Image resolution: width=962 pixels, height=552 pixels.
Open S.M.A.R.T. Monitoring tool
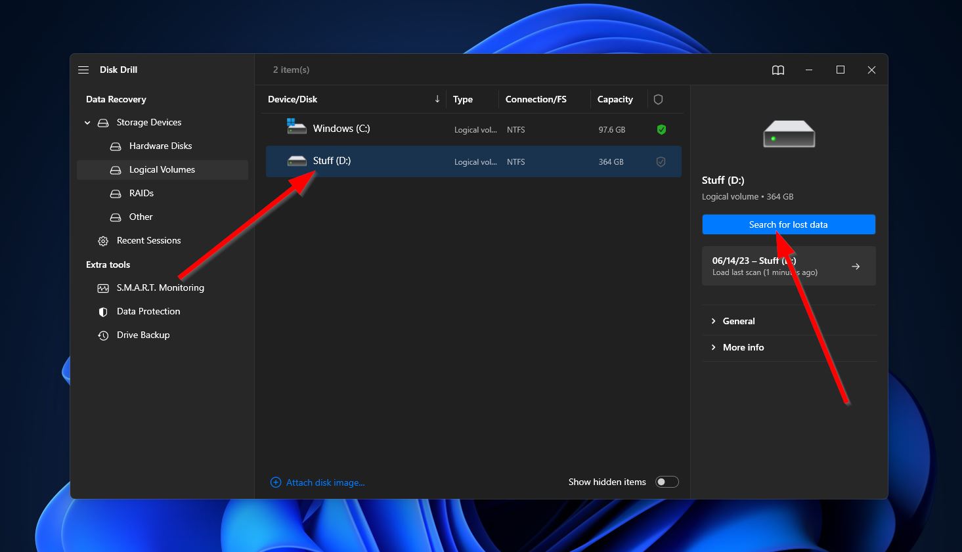click(160, 287)
